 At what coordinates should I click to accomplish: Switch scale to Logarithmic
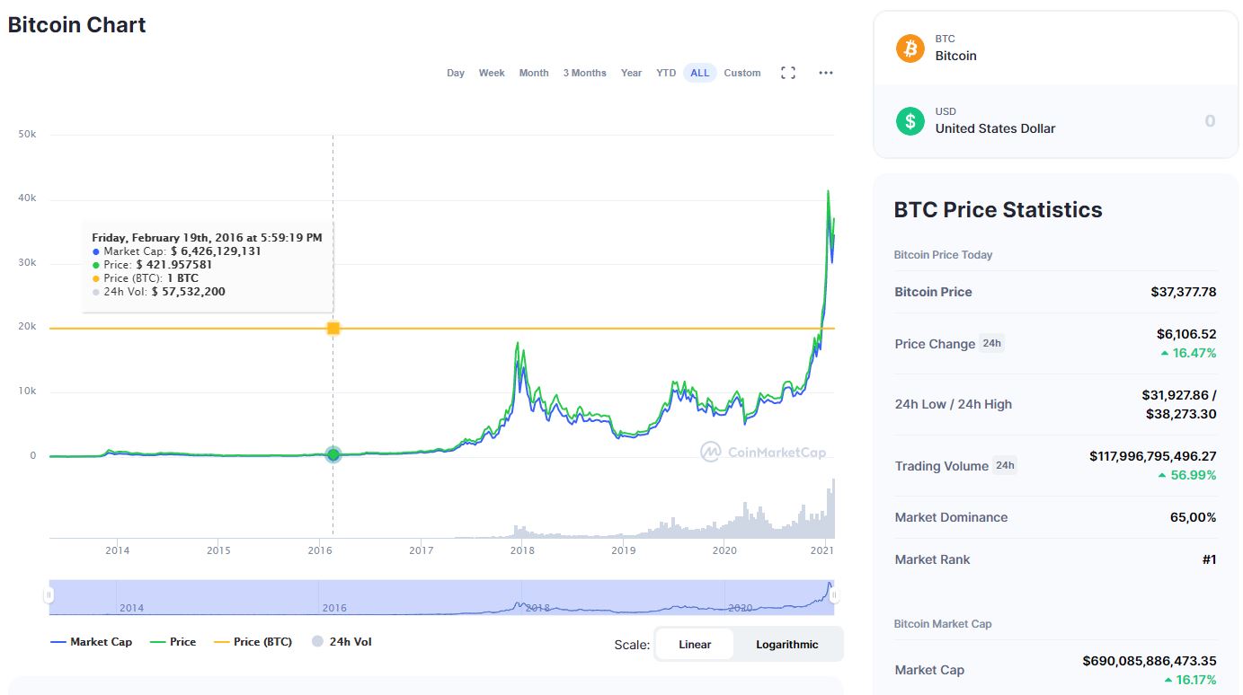[786, 644]
